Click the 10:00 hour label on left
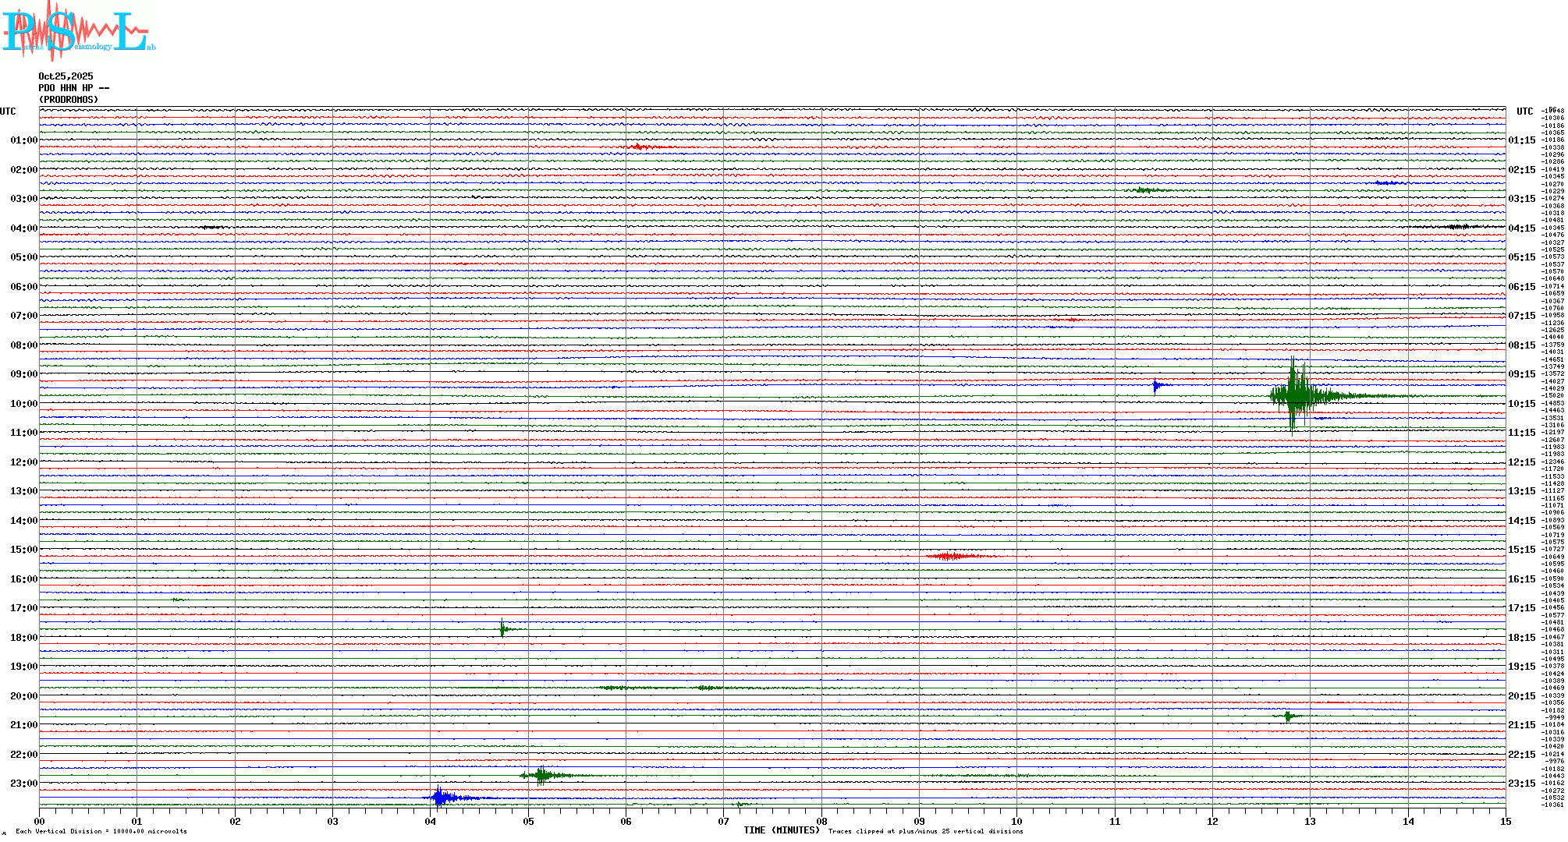 click(x=23, y=404)
